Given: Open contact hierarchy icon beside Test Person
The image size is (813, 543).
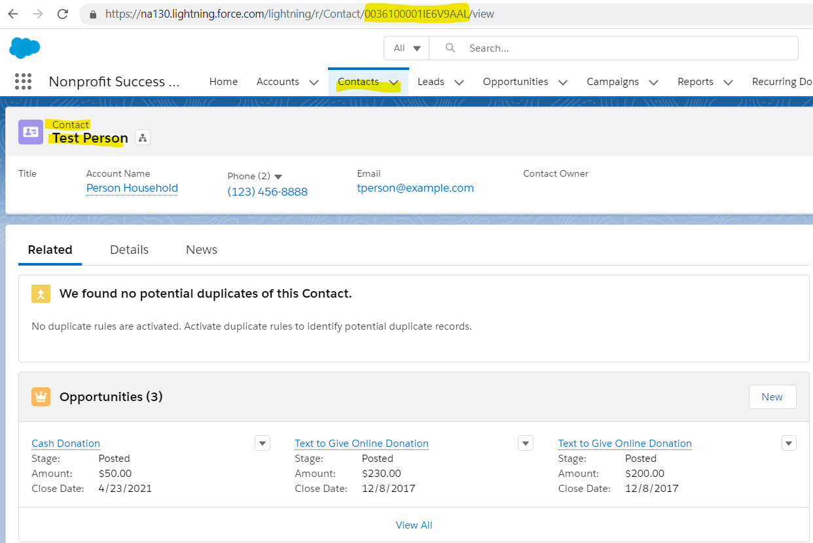Looking at the screenshot, I should point(143,137).
